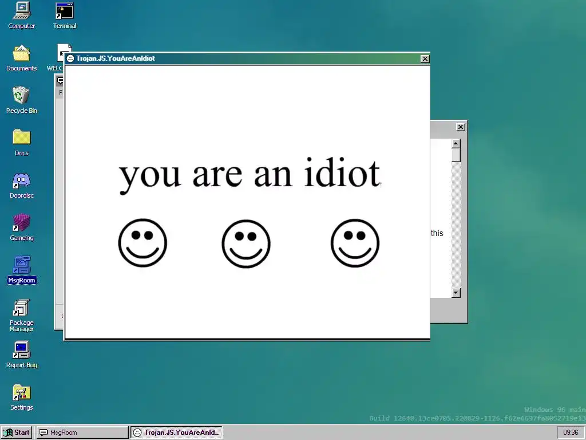
Task: Click the word 'this' in background window
Action: point(437,233)
